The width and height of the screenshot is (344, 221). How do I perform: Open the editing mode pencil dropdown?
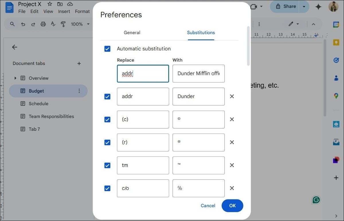click(294, 24)
